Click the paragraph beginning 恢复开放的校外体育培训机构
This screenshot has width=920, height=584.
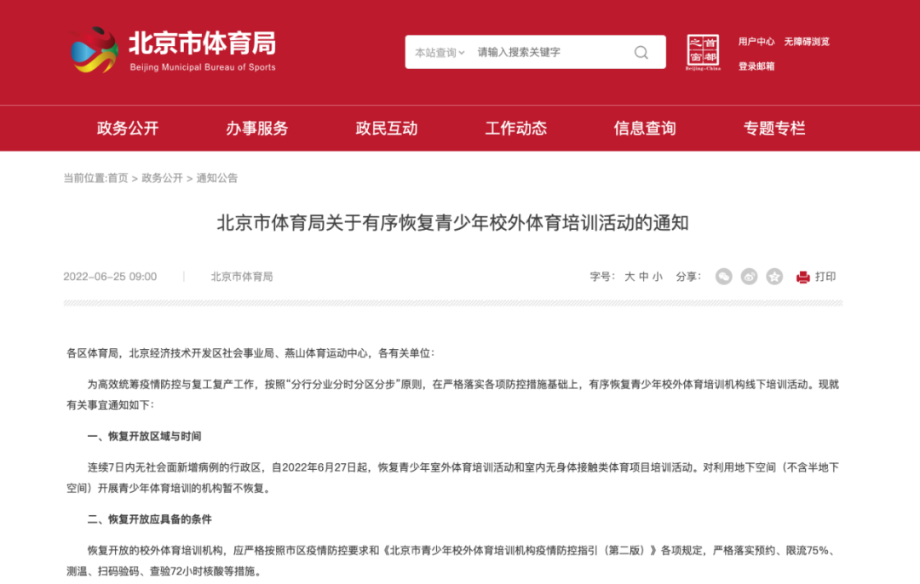click(x=453, y=560)
